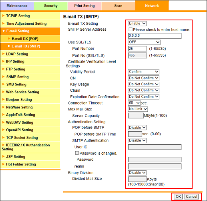The image size is (207, 201).
Task: Open the POP before SMTP dropdown
Action: 137,128
